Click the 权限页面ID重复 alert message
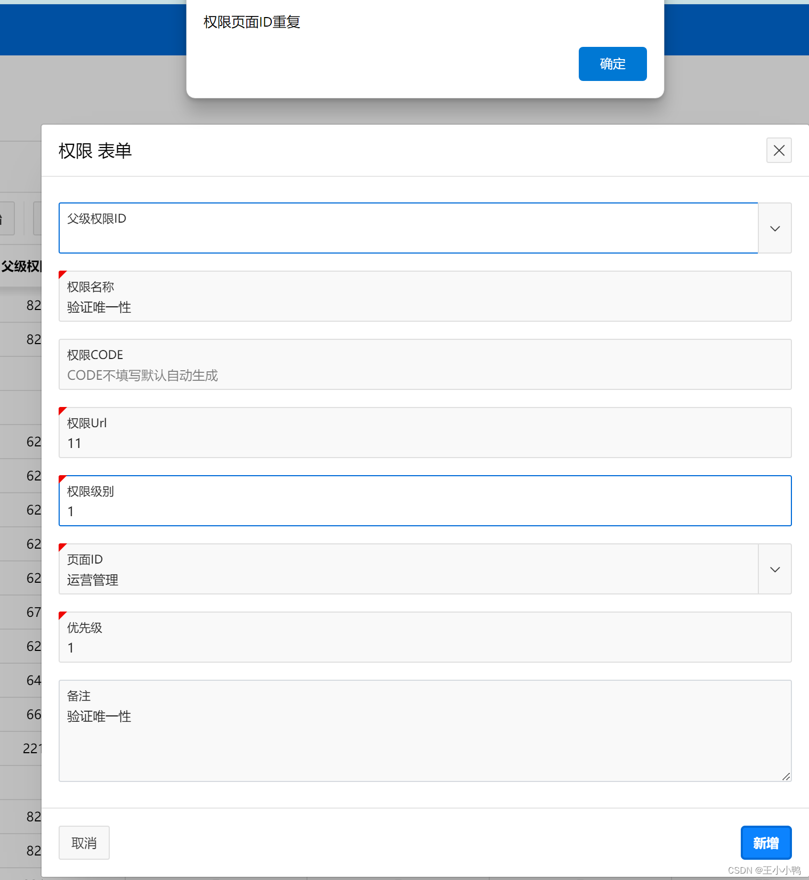The height and width of the screenshot is (880, 809). 252,22
